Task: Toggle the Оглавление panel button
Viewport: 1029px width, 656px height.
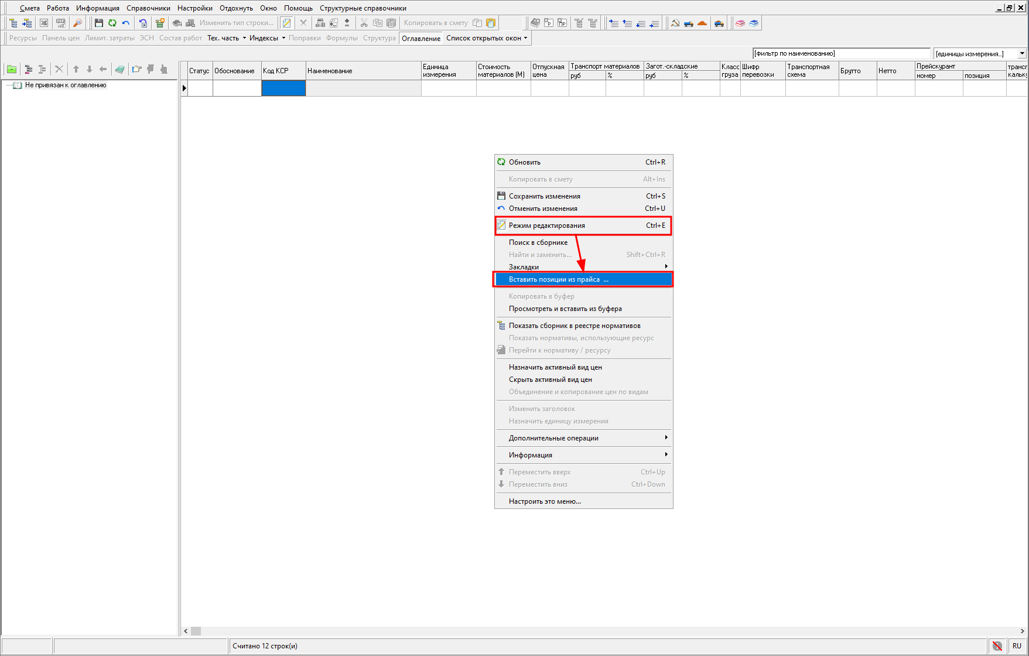Action: point(421,38)
